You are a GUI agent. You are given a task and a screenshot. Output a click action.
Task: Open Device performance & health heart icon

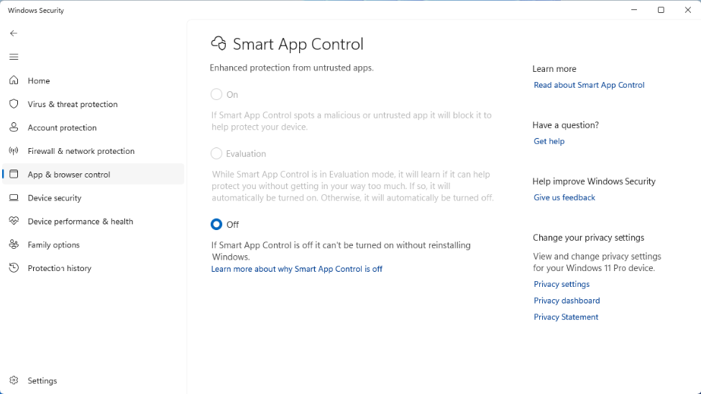tap(14, 221)
